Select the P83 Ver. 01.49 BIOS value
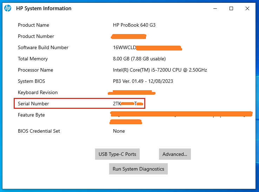Image resolution: width=259 pixels, height=192 pixels. [143, 81]
